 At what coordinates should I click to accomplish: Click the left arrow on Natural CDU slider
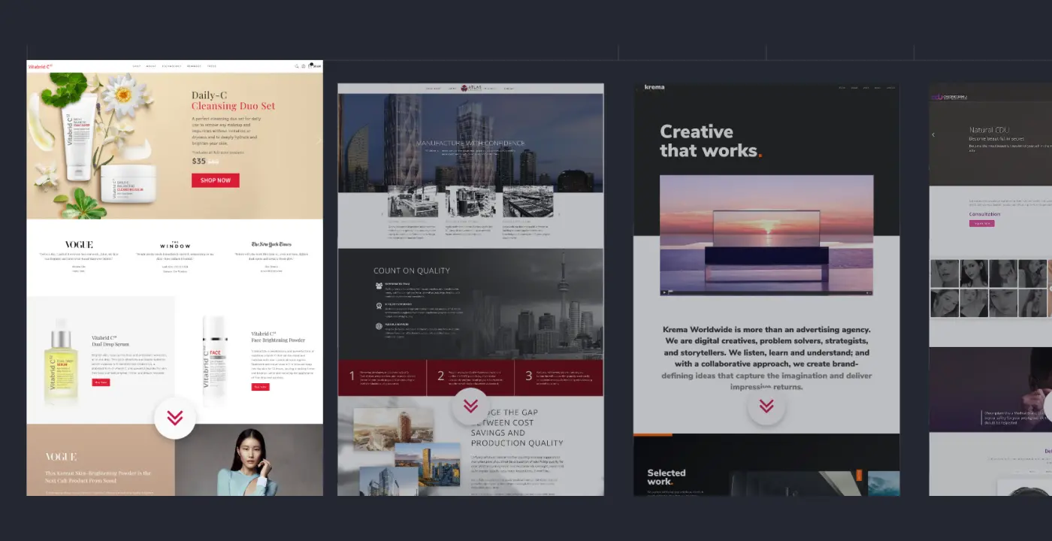(x=933, y=135)
